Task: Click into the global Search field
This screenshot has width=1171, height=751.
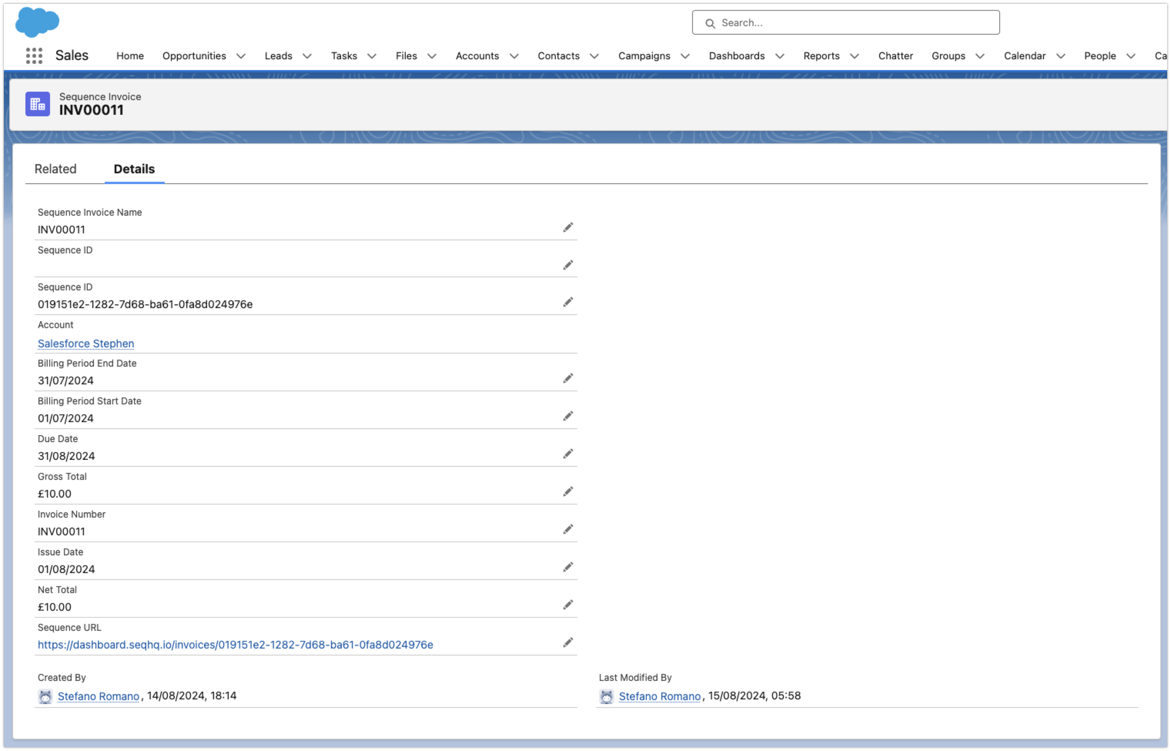Action: coord(845,22)
